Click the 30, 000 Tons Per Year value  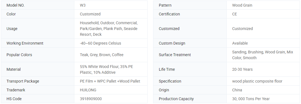tap(251, 99)
